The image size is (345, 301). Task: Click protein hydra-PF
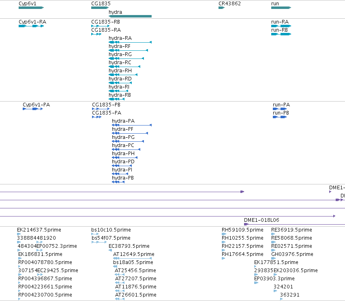pyautogui.click(x=122, y=129)
